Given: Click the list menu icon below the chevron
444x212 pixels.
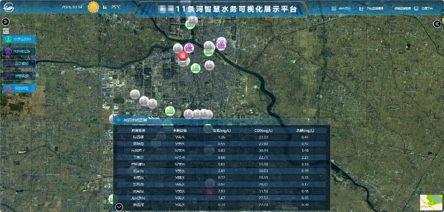Looking at the screenshot, I should 6,31.
